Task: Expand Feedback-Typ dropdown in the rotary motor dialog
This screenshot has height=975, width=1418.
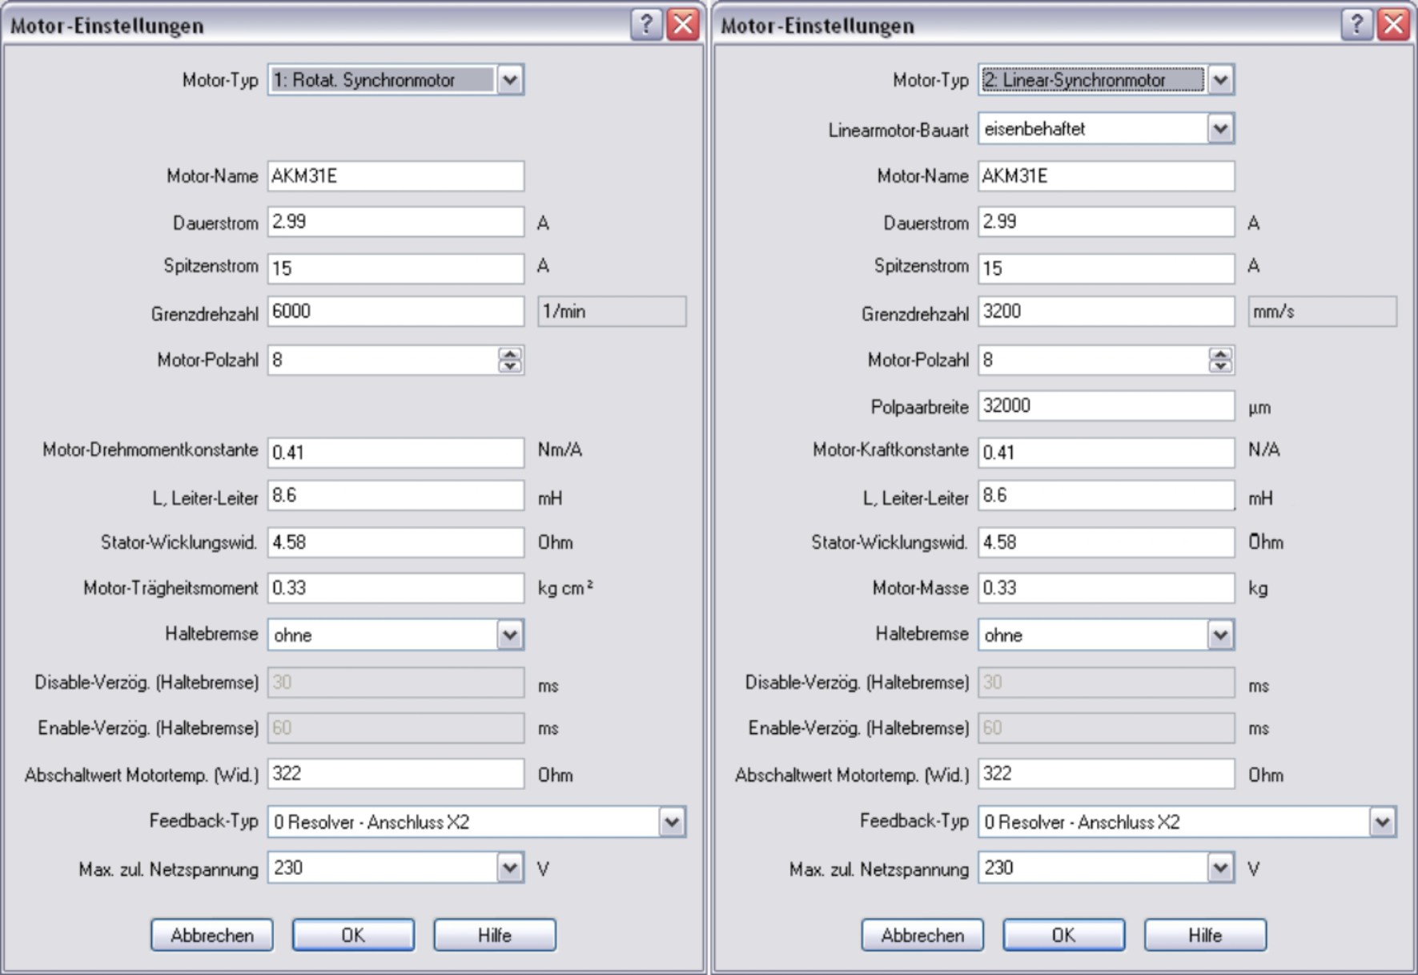Action: pos(672,822)
